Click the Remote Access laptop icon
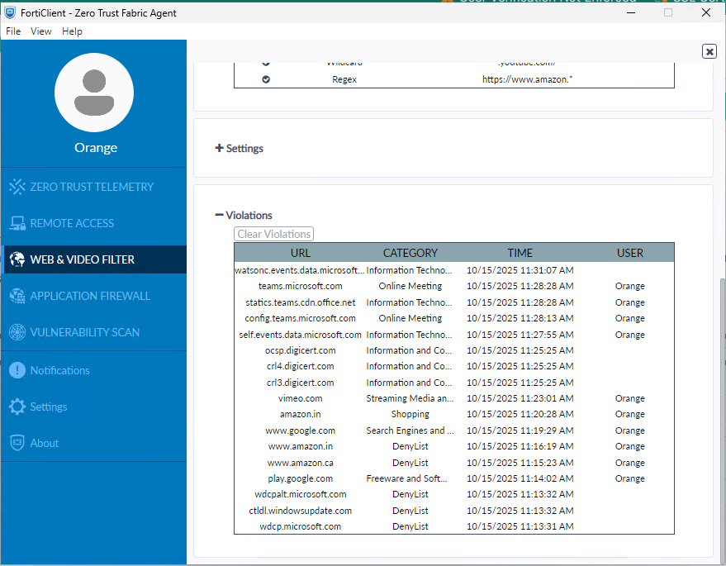The image size is (726, 566). [x=17, y=223]
